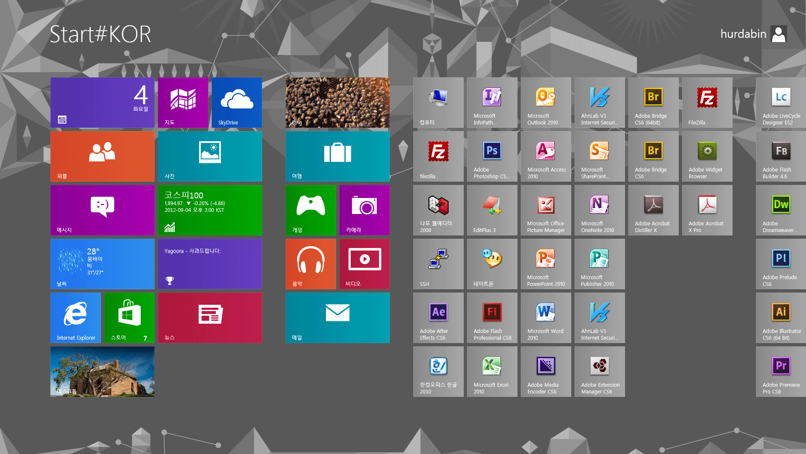Open Microsoft OneNote 2010

point(599,210)
